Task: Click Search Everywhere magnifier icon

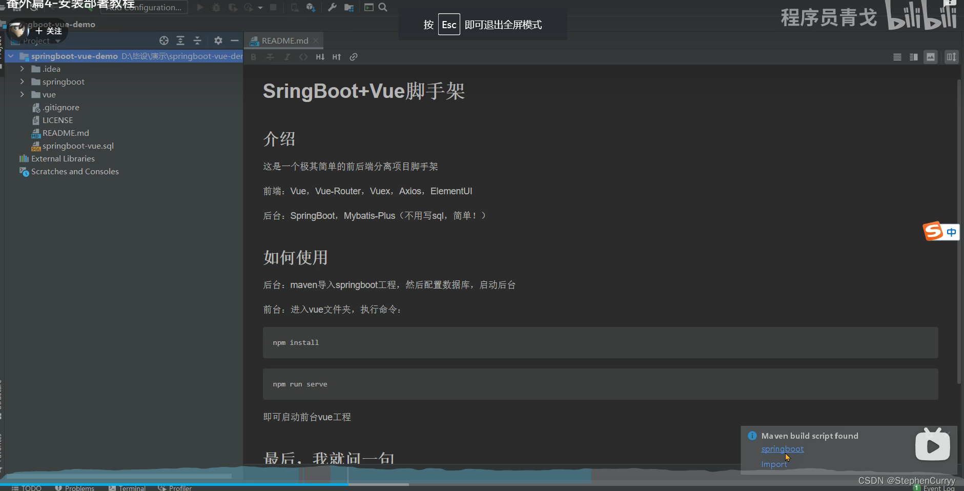Action: click(x=383, y=7)
